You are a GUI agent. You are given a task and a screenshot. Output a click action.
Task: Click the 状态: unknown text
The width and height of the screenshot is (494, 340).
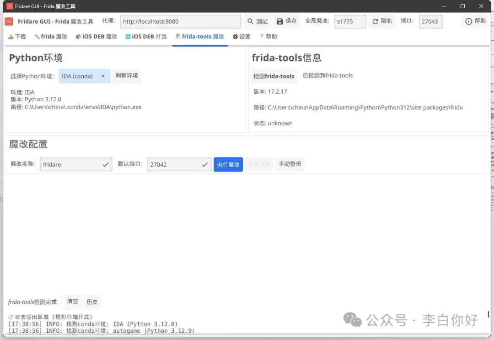(273, 123)
